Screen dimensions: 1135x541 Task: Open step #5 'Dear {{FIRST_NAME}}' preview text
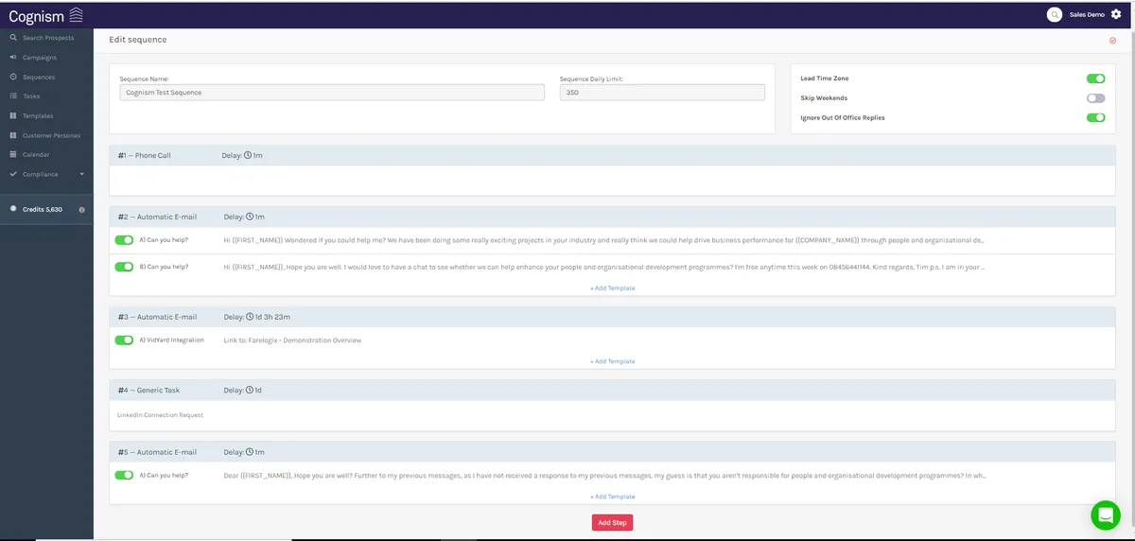tap(605, 475)
